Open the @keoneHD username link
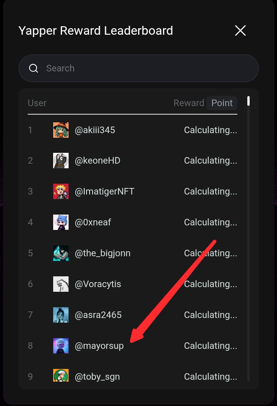Image resolution: width=277 pixels, height=406 pixels. coord(97,161)
